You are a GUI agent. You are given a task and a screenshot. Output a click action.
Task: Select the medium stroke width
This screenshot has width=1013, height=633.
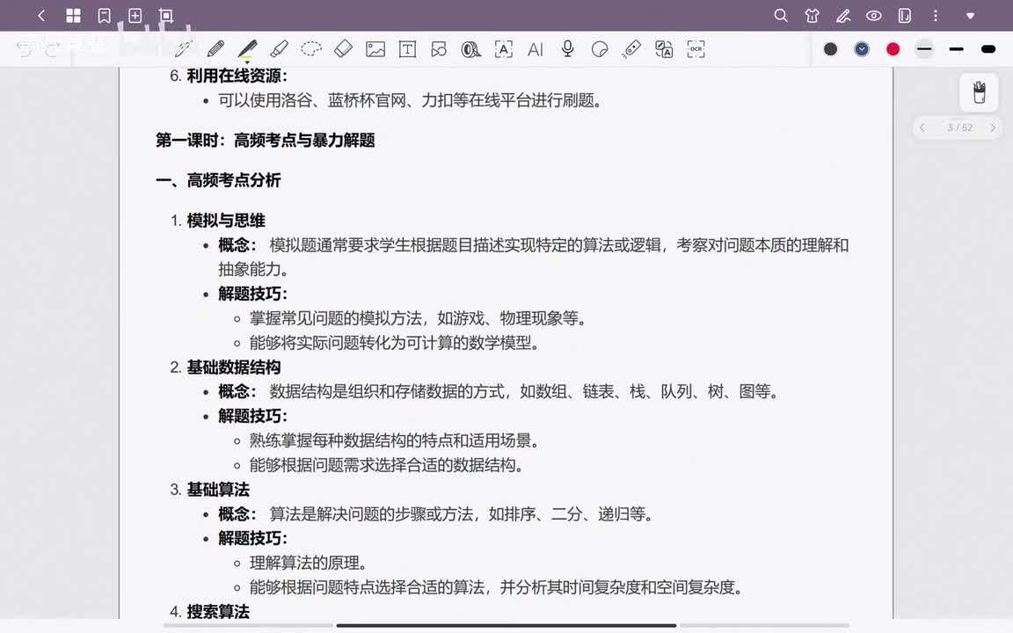click(956, 49)
